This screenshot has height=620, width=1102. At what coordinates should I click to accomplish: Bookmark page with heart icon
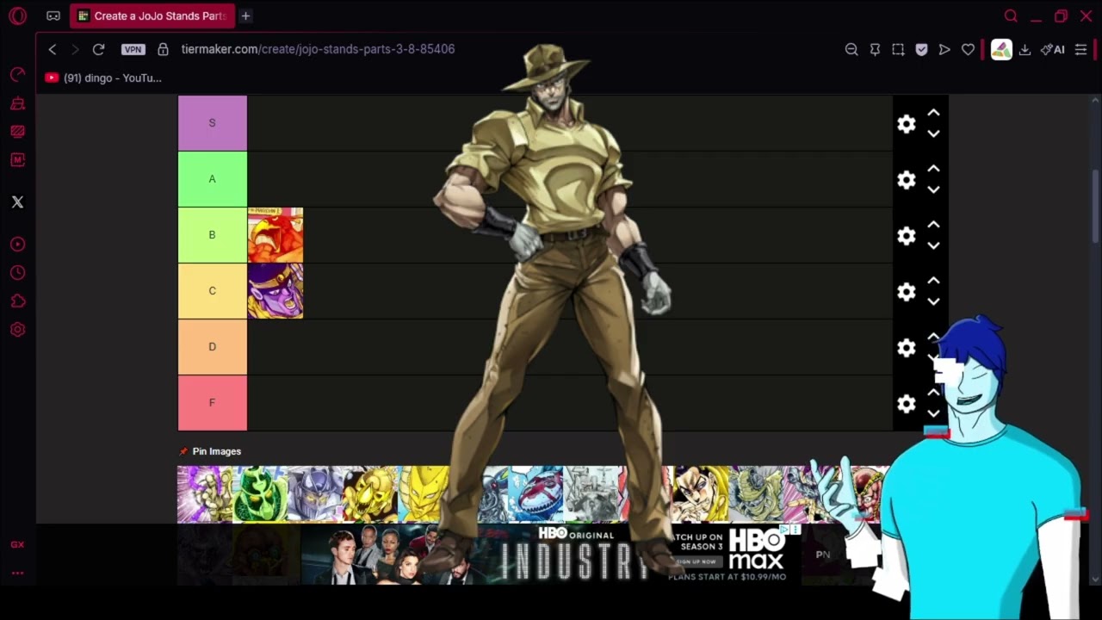tap(968, 49)
